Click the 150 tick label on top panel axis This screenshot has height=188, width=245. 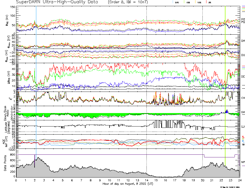(x=13, y=7)
